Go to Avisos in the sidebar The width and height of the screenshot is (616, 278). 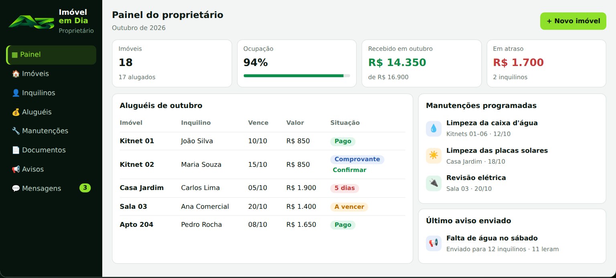(51, 169)
